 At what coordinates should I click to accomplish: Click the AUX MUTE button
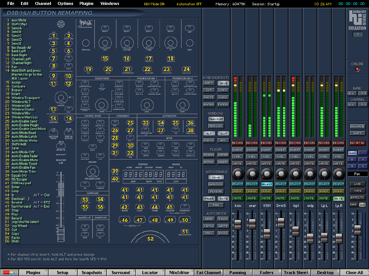[x=357, y=126]
